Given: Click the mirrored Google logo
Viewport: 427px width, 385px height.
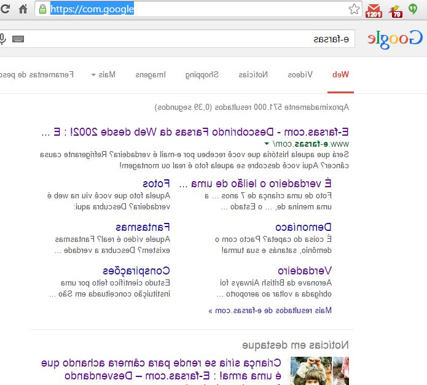Looking at the screenshot, I should click(x=395, y=39).
